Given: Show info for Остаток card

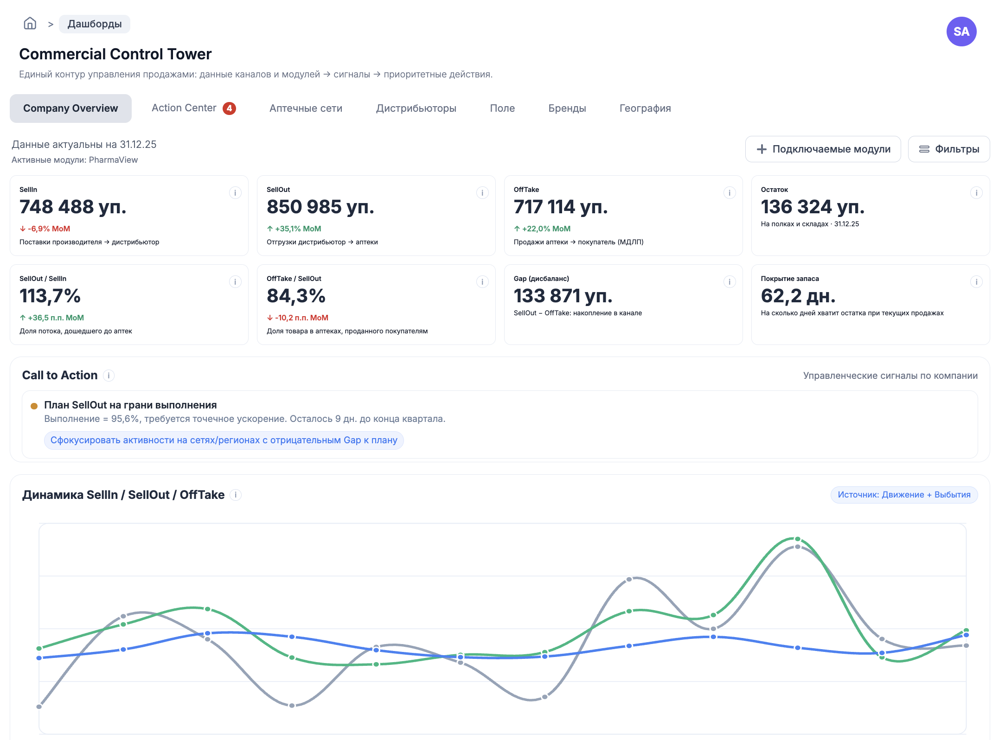Looking at the screenshot, I should tap(976, 193).
